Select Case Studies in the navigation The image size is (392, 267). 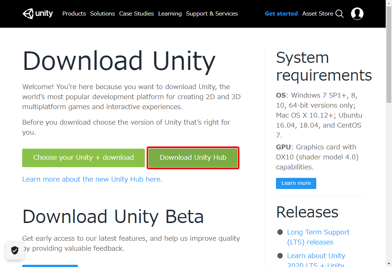pyautogui.click(x=136, y=13)
